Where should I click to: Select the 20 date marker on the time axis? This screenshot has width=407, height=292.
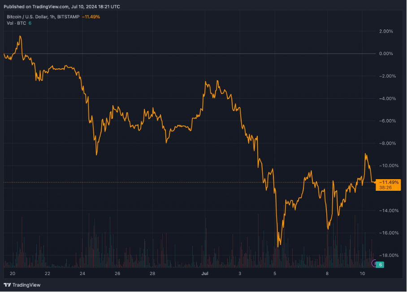(12, 273)
